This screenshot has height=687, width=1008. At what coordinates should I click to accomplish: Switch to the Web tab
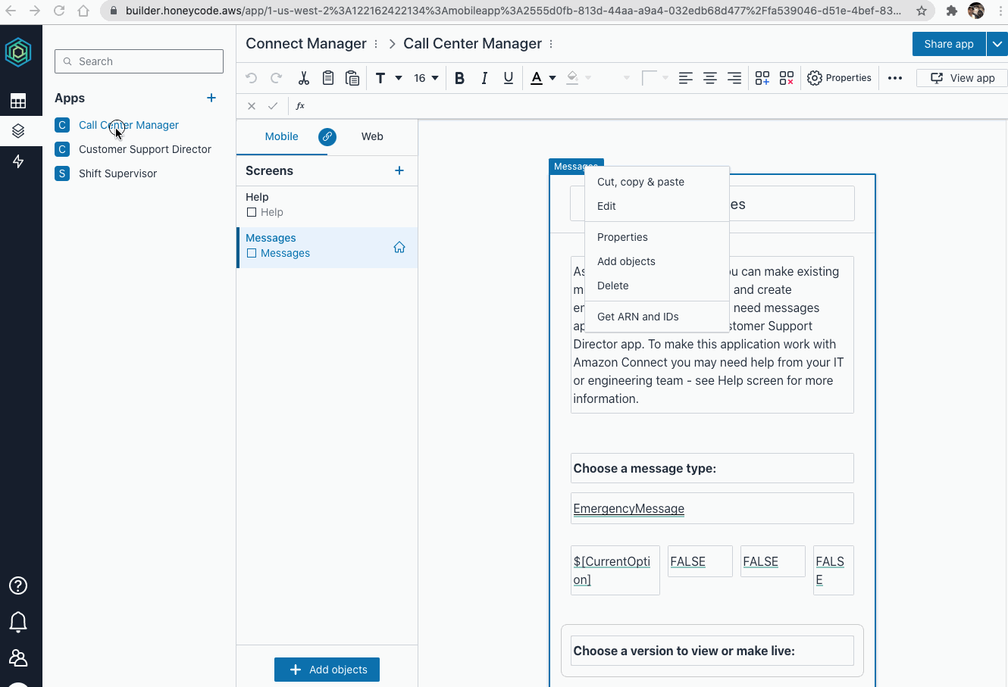pyautogui.click(x=372, y=137)
